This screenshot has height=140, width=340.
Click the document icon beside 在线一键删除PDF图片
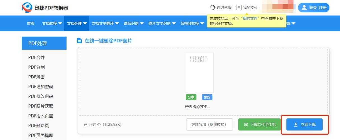[79, 41]
